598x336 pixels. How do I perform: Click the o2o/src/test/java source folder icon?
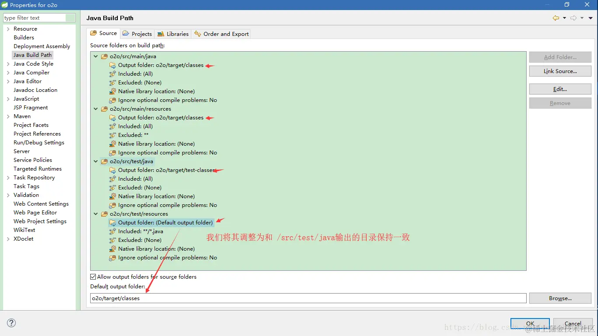coord(104,161)
